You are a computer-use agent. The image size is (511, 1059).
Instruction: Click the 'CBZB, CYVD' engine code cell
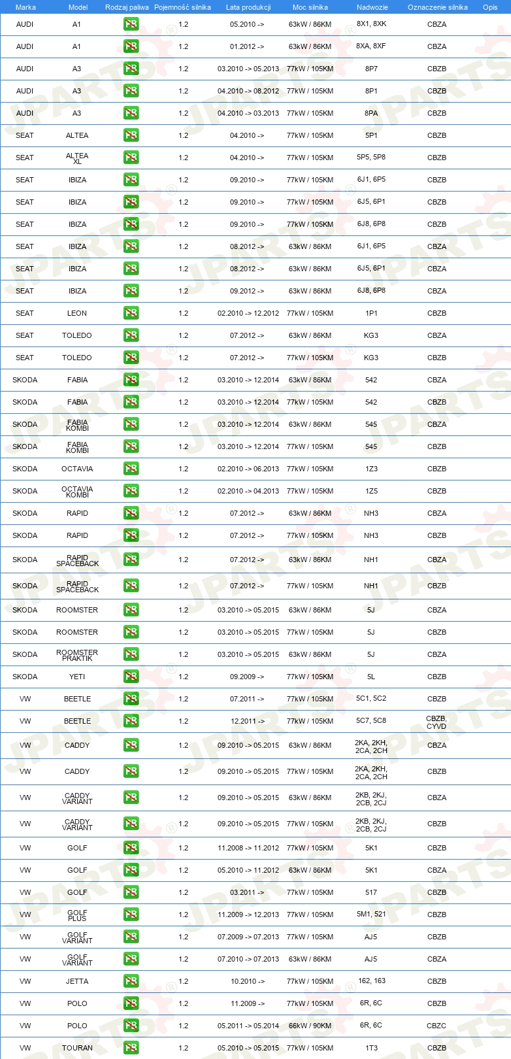(x=437, y=722)
